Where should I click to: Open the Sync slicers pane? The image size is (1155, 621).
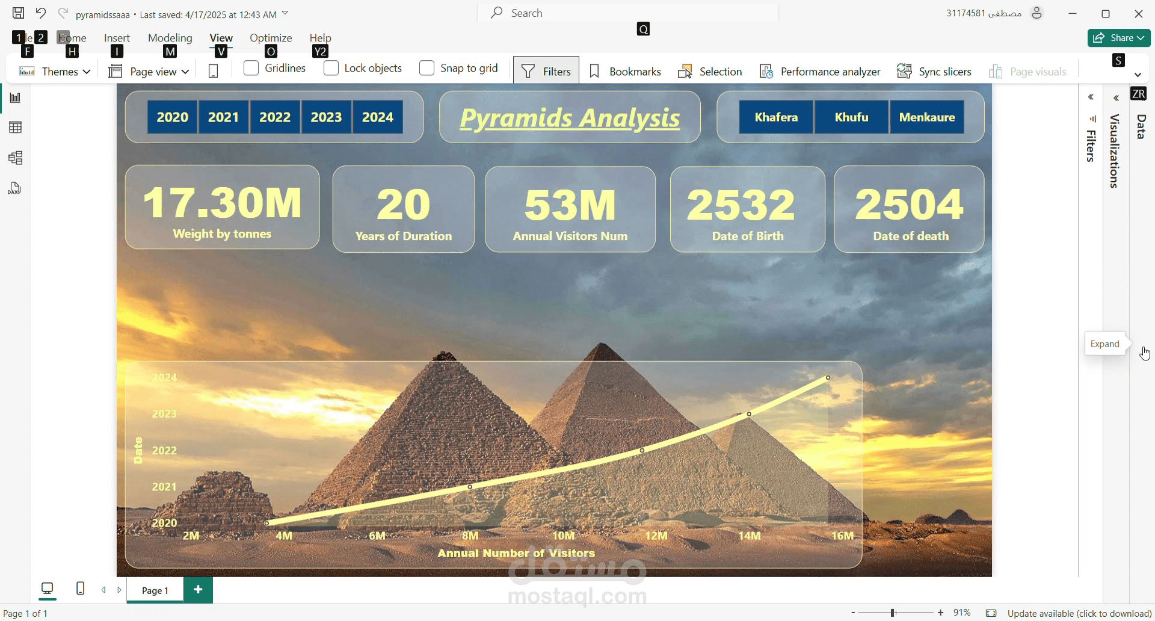click(934, 72)
